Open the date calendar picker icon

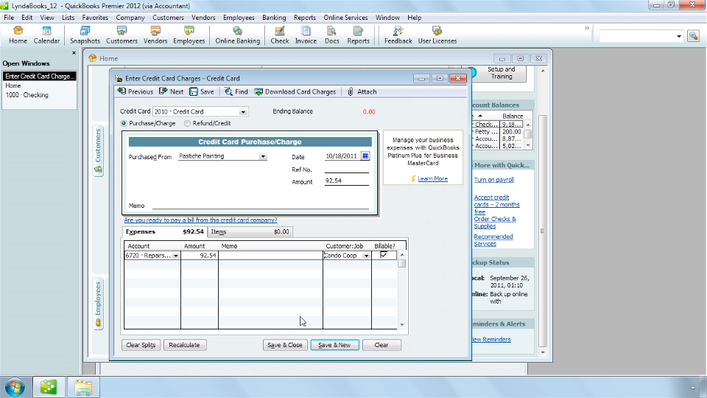click(x=365, y=156)
